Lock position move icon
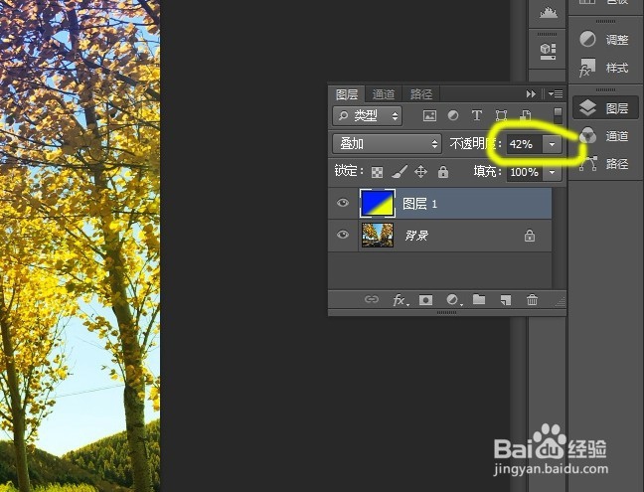 (421, 172)
